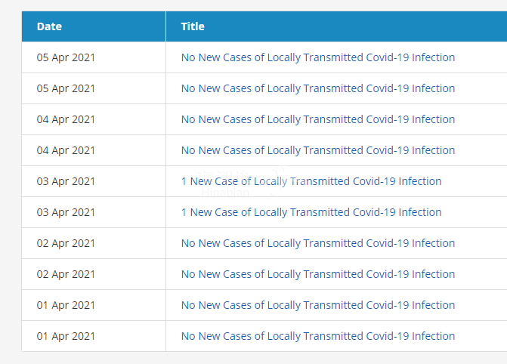This screenshot has width=507, height=364.
Task: Open the first 01 Apr 2021 article link
Action: click(x=317, y=305)
